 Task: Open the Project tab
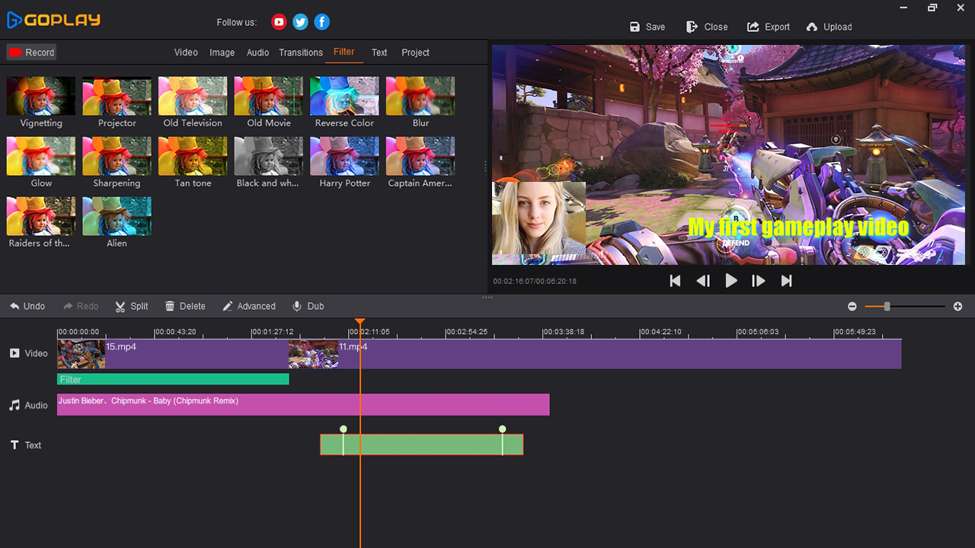pos(415,53)
